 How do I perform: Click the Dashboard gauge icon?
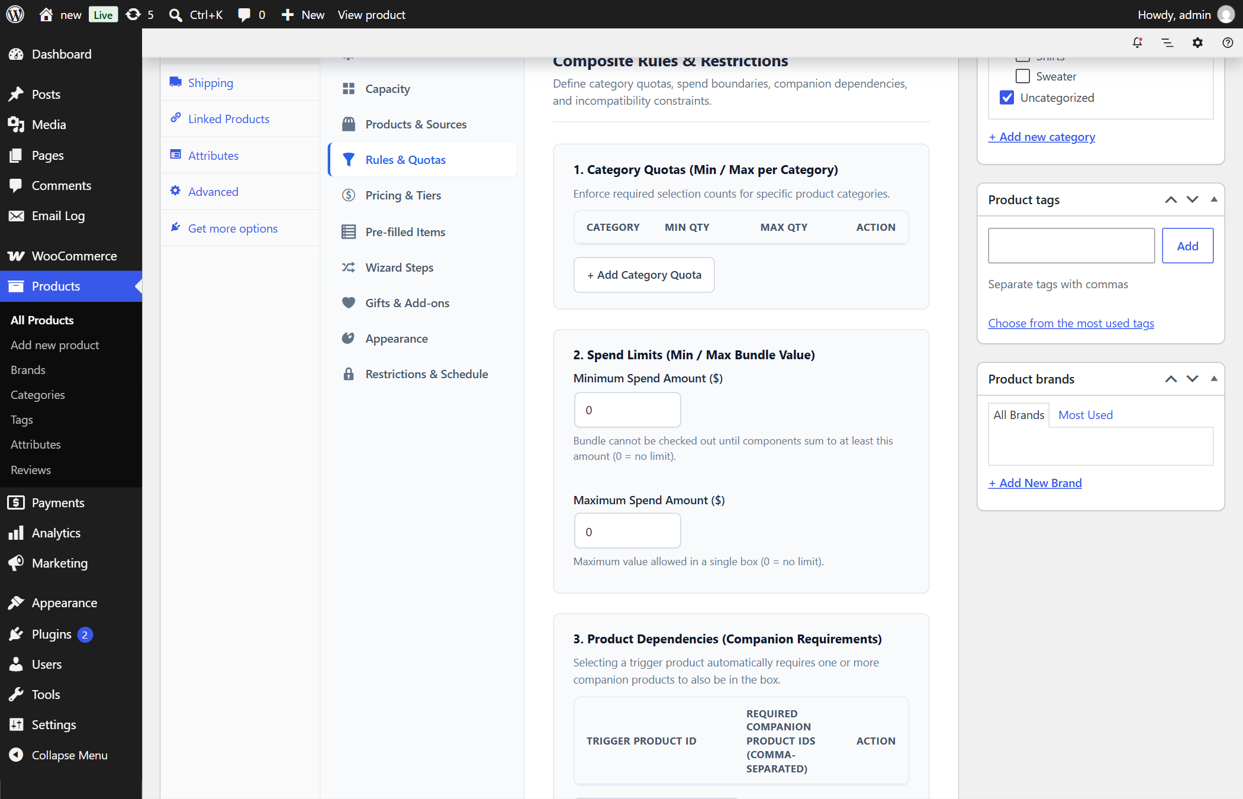coord(16,54)
